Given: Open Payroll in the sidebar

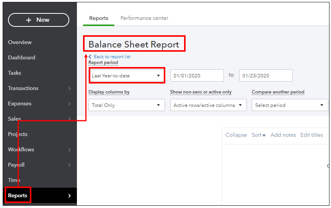Looking at the screenshot, I should (x=16, y=165).
